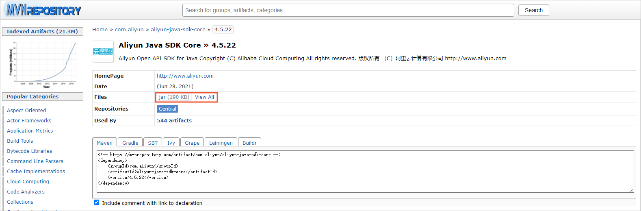Click the Search button
The width and height of the screenshot is (641, 211).
click(x=533, y=10)
